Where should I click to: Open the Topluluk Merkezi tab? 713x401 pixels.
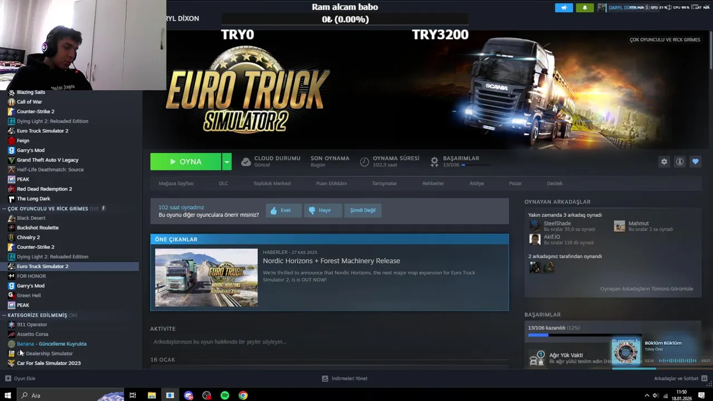click(x=272, y=183)
